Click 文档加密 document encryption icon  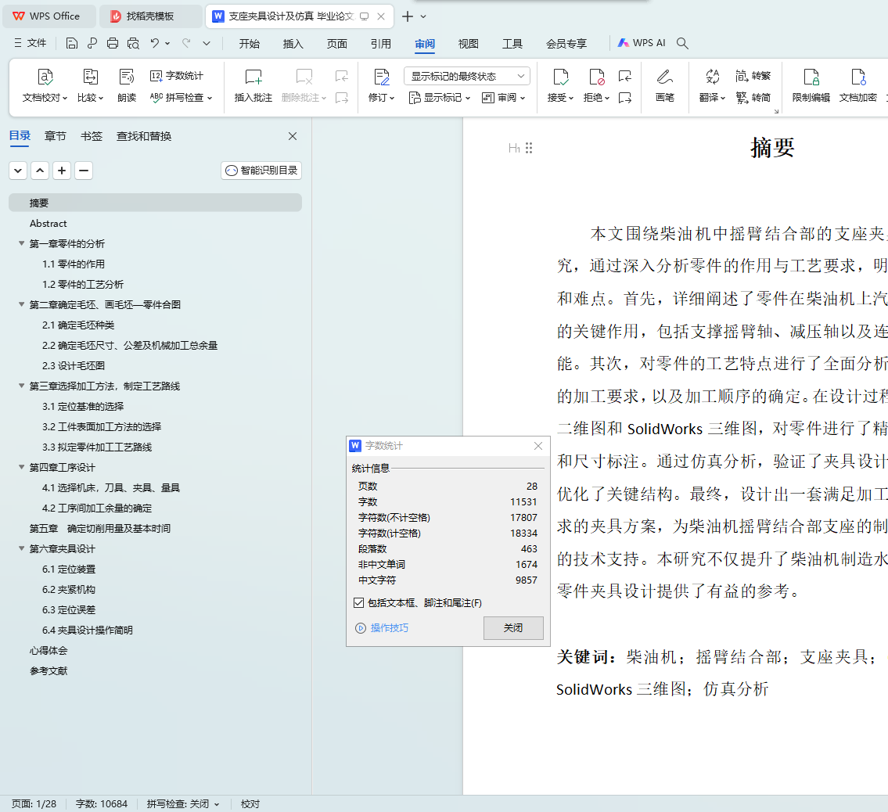point(858,85)
